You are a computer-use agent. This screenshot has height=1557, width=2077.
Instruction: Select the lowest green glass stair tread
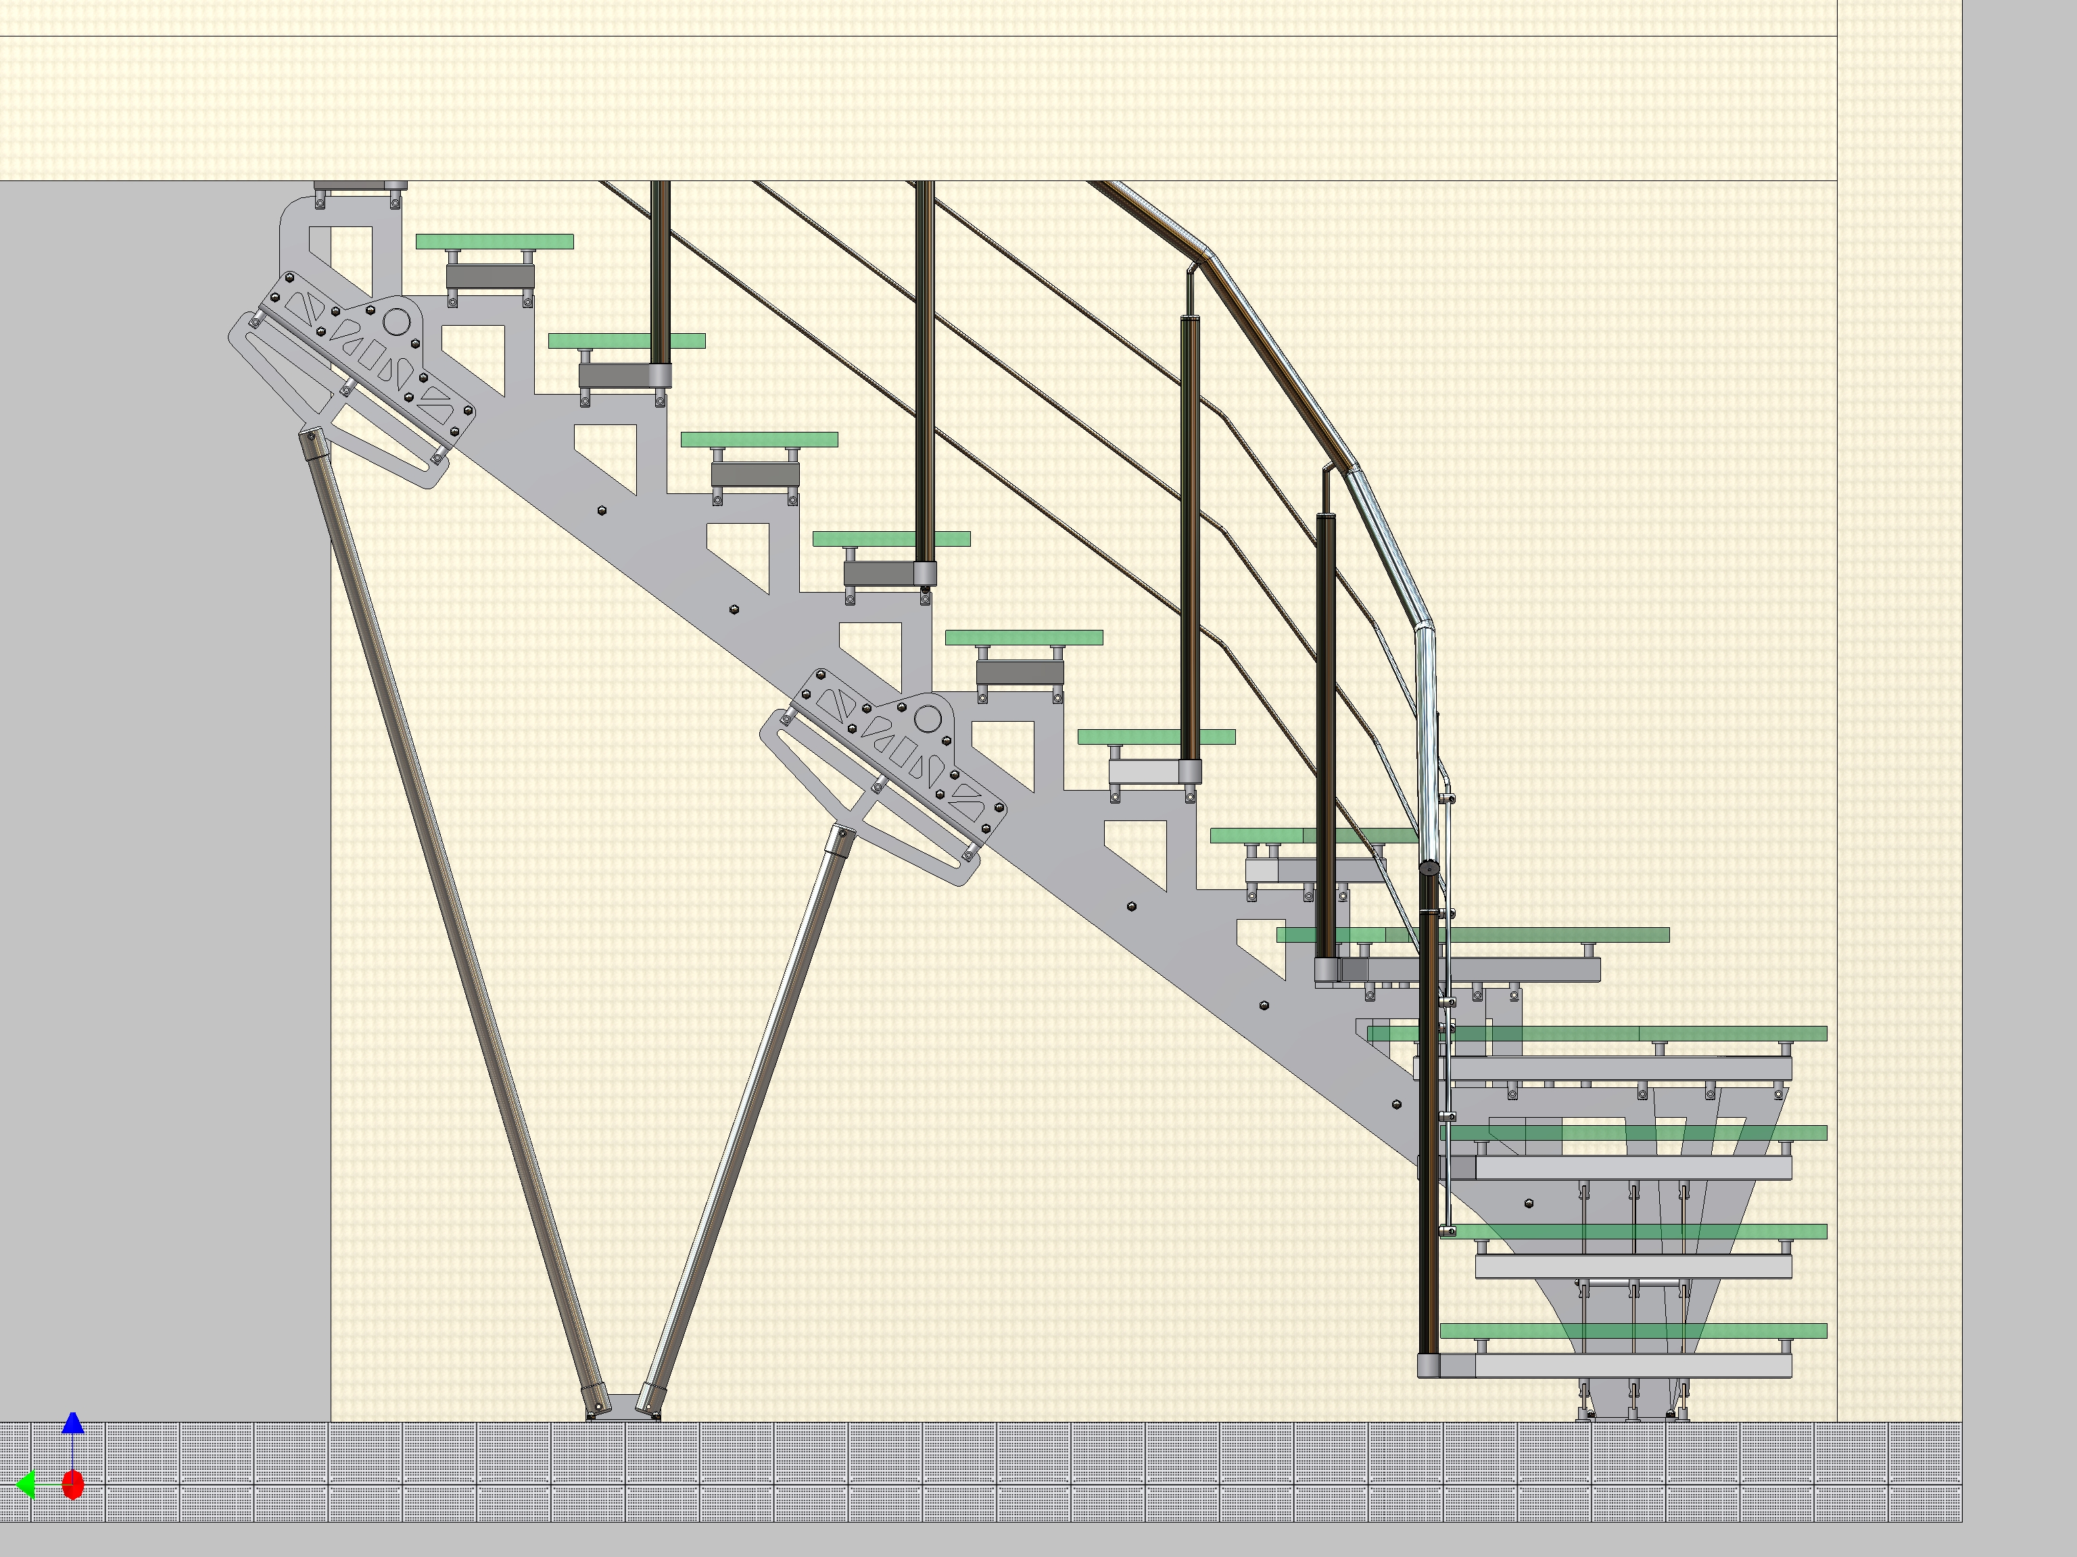click(x=1633, y=1331)
